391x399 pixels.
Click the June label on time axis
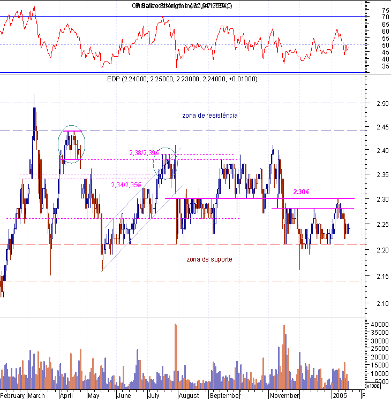point(124,395)
